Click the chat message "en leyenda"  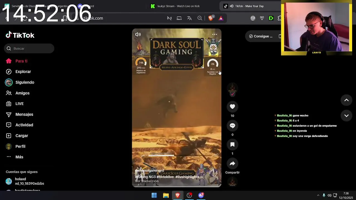300,131
